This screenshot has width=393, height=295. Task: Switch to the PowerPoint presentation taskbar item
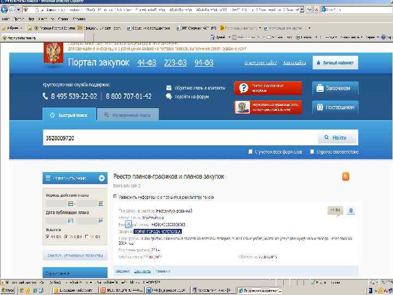(122, 290)
